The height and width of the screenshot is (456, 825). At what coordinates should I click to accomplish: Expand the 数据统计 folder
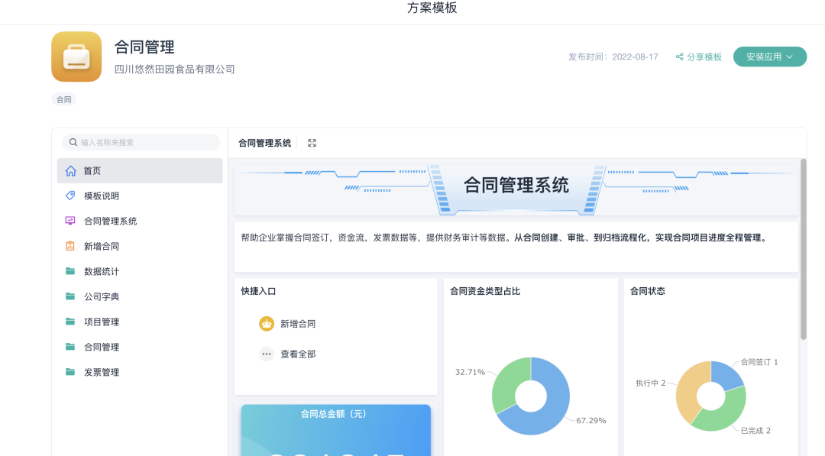tap(140, 271)
